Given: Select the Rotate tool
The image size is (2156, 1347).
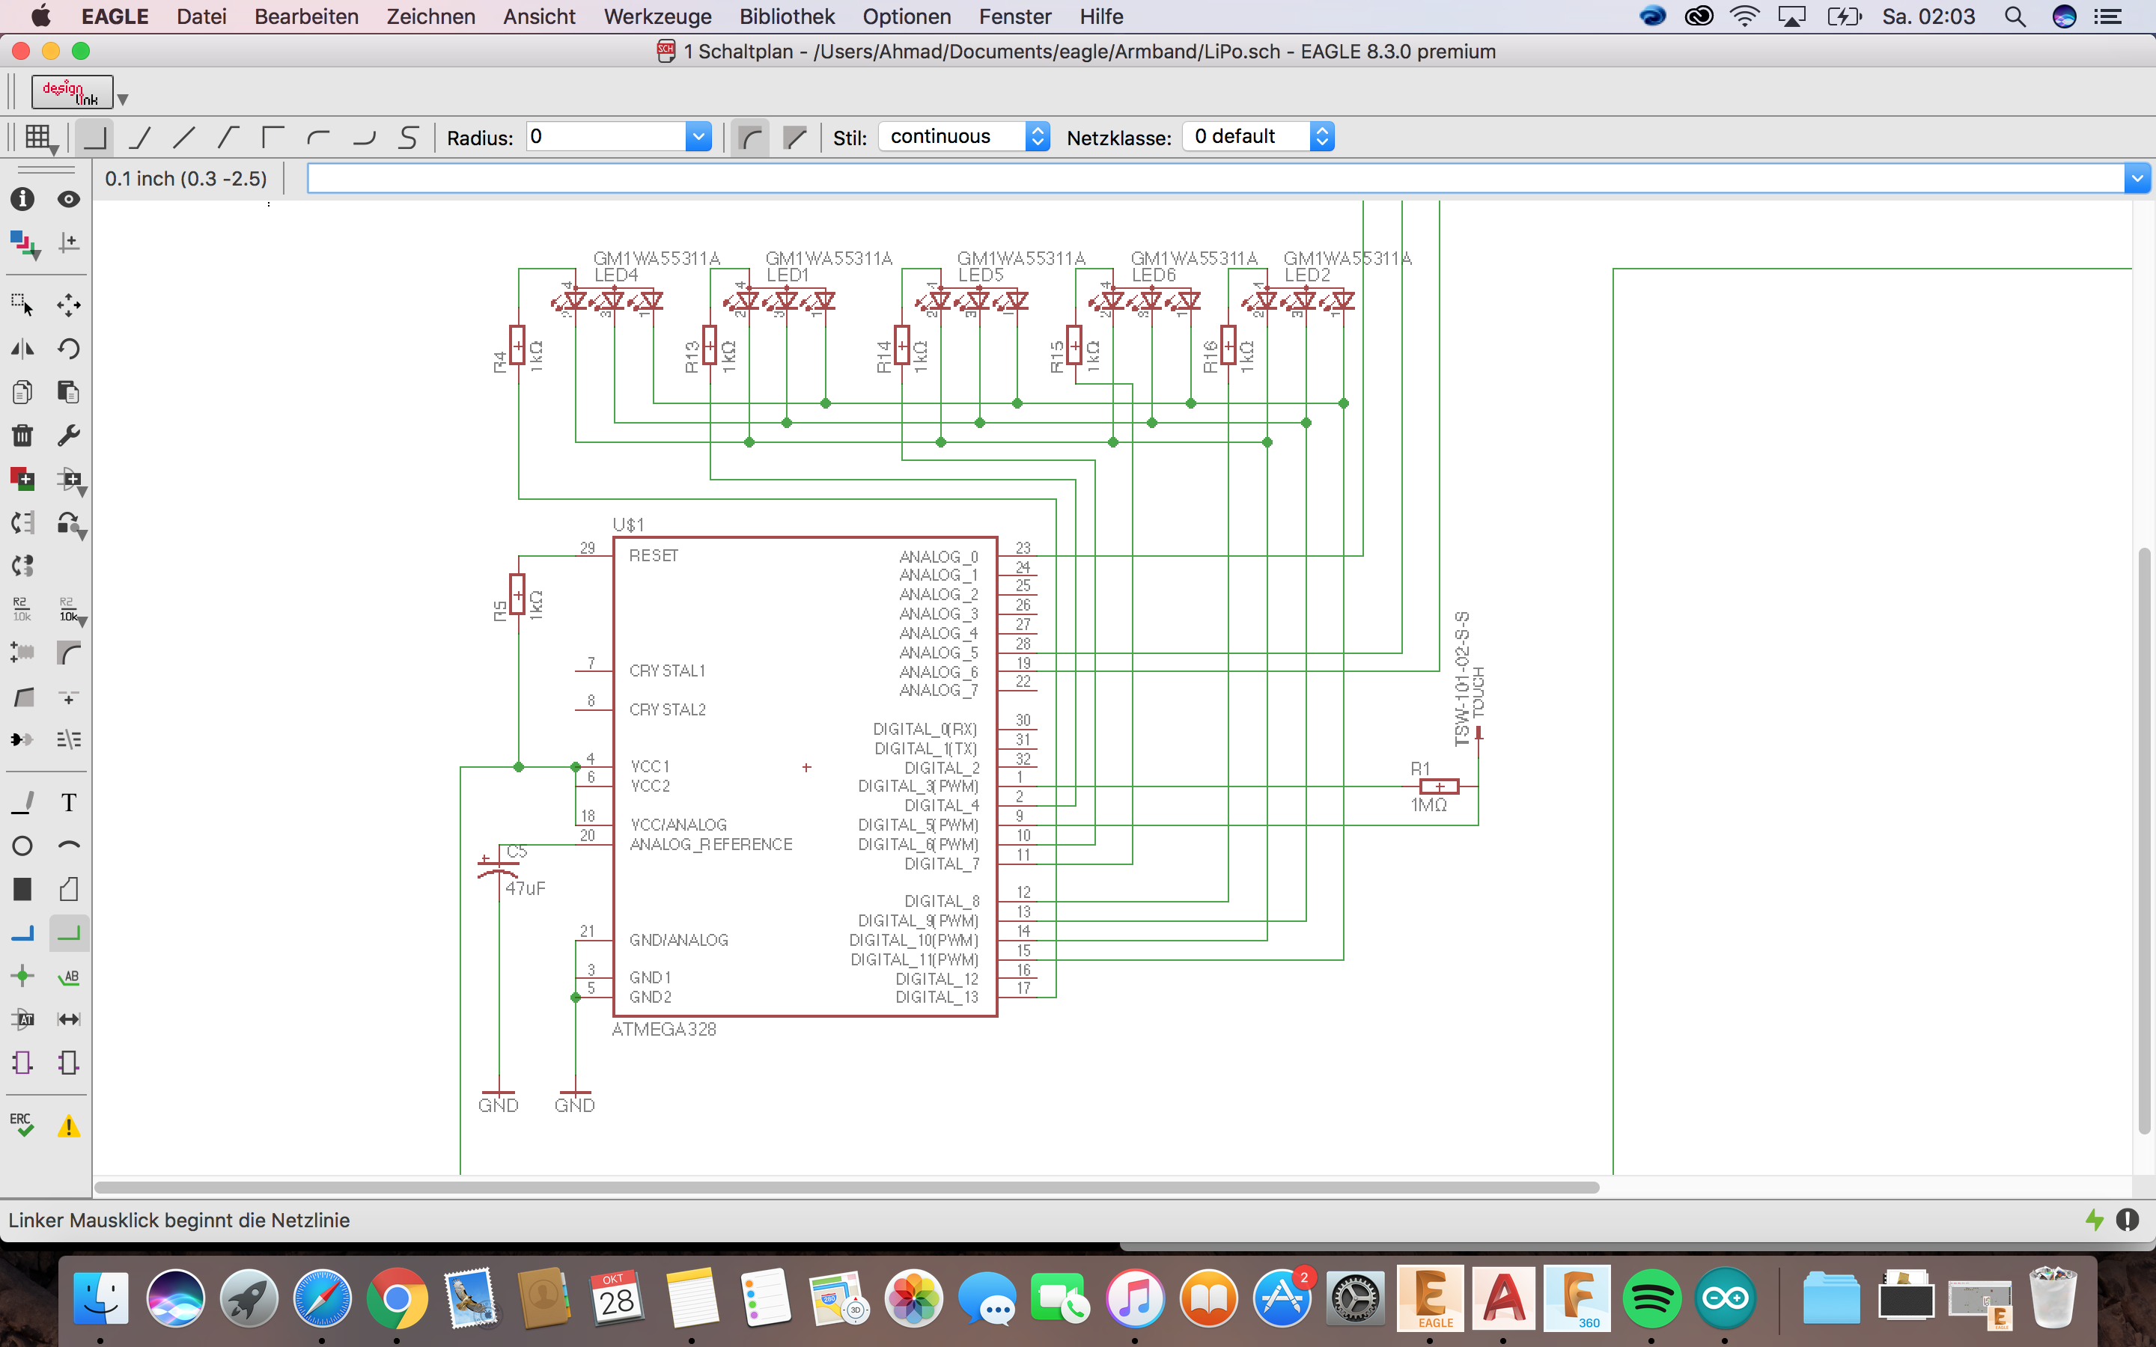Looking at the screenshot, I should pyautogui.click(x=69, y=348).
